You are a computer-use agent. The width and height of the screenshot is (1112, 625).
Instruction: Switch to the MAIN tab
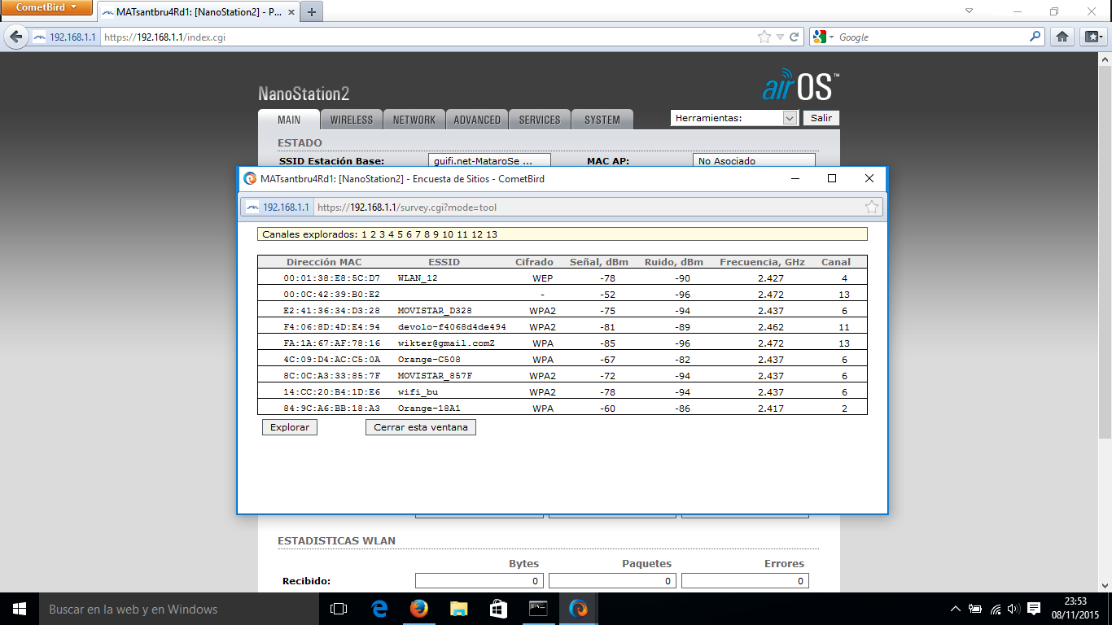pyautogui.click(x=289, y=120)
